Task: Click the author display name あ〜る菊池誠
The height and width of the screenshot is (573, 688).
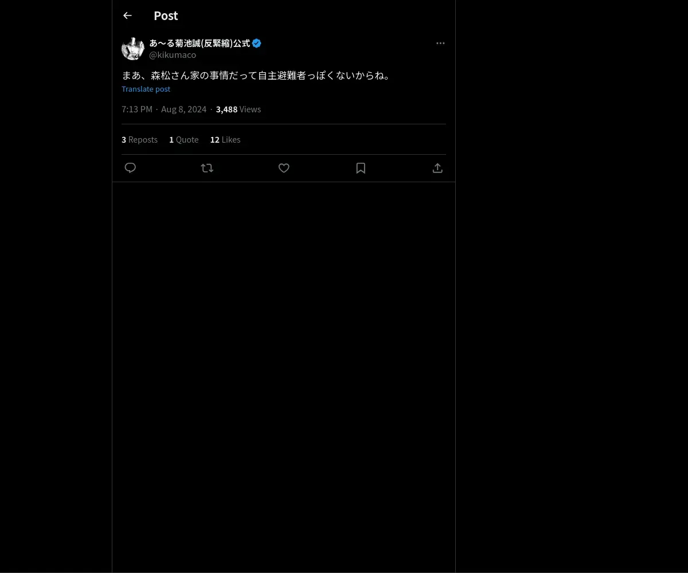Action: 200,43
